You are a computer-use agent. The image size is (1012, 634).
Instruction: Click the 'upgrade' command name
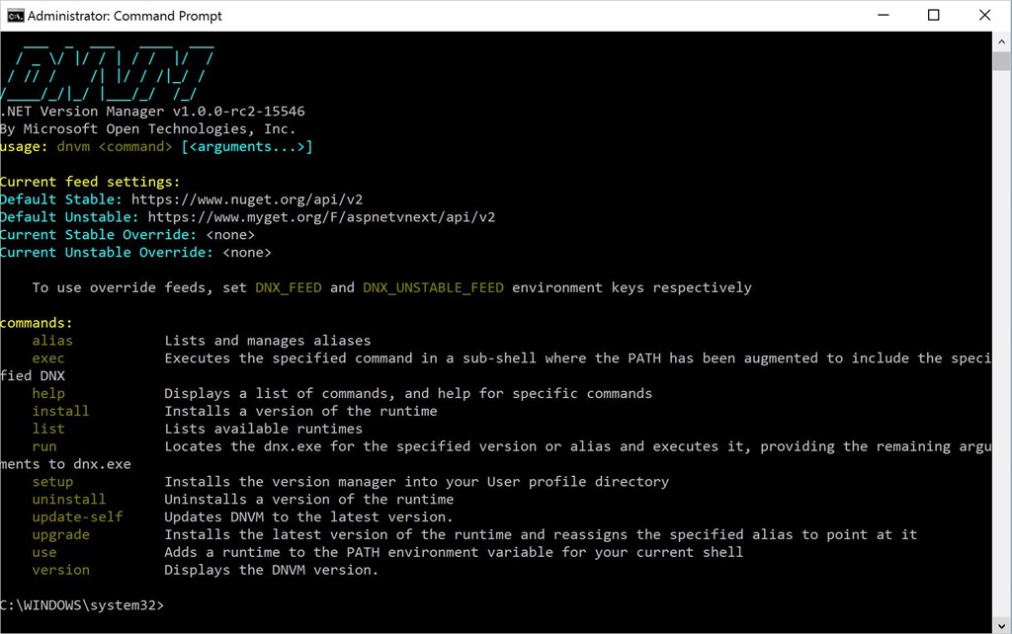click(x=60, y=534)
